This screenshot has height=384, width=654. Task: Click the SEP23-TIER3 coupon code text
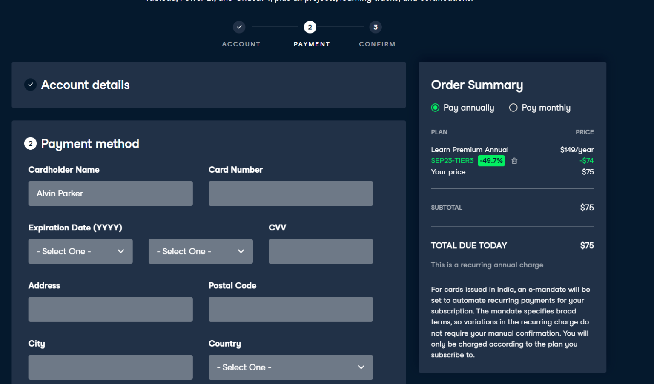pyautogui.click(x=452, y=161)
